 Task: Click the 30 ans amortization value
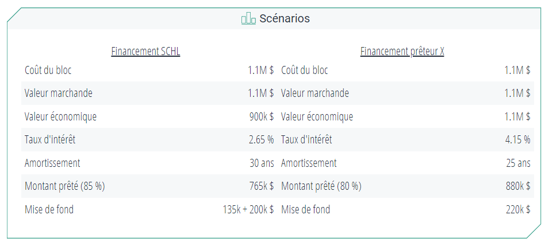point(262,163)
